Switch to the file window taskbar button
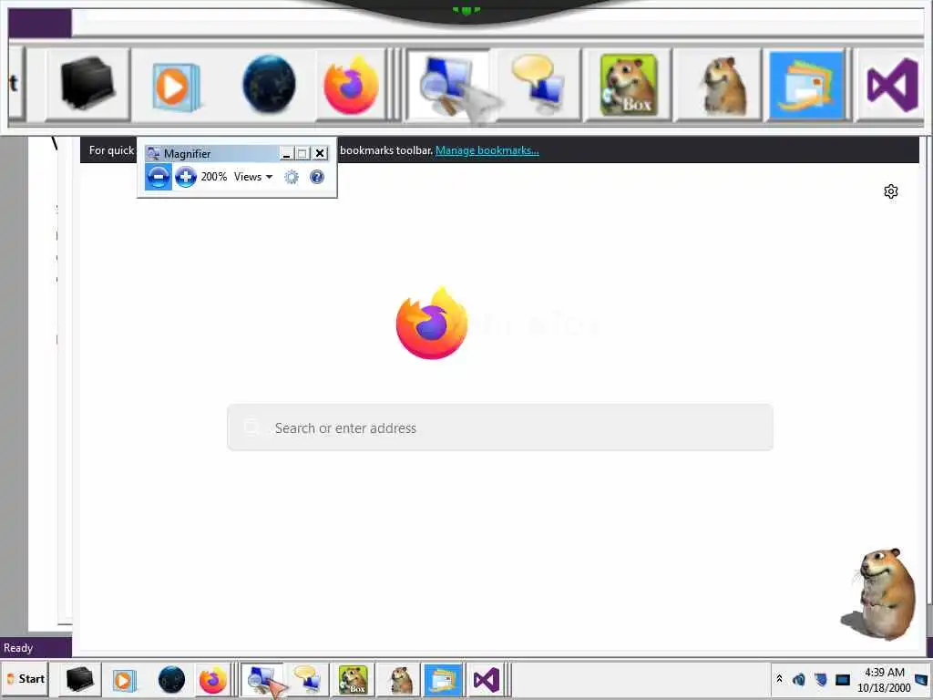This screenshot has width=933, height=700. tap(443, 680)
